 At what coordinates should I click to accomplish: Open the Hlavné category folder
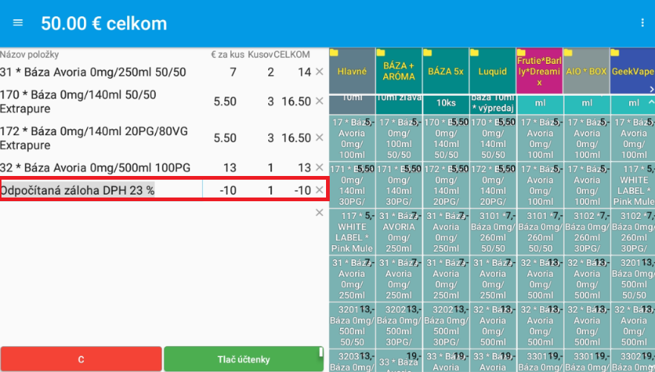(x=352, y=71)
